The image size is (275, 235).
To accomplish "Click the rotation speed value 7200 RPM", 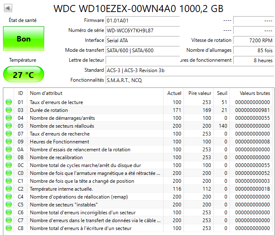I will (x=253, y=41).
